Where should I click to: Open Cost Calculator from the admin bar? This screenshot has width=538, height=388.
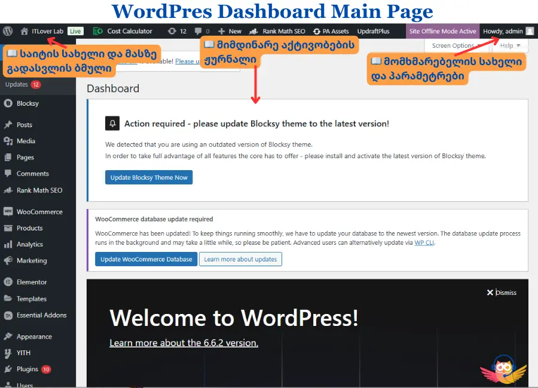pos(123,31)
